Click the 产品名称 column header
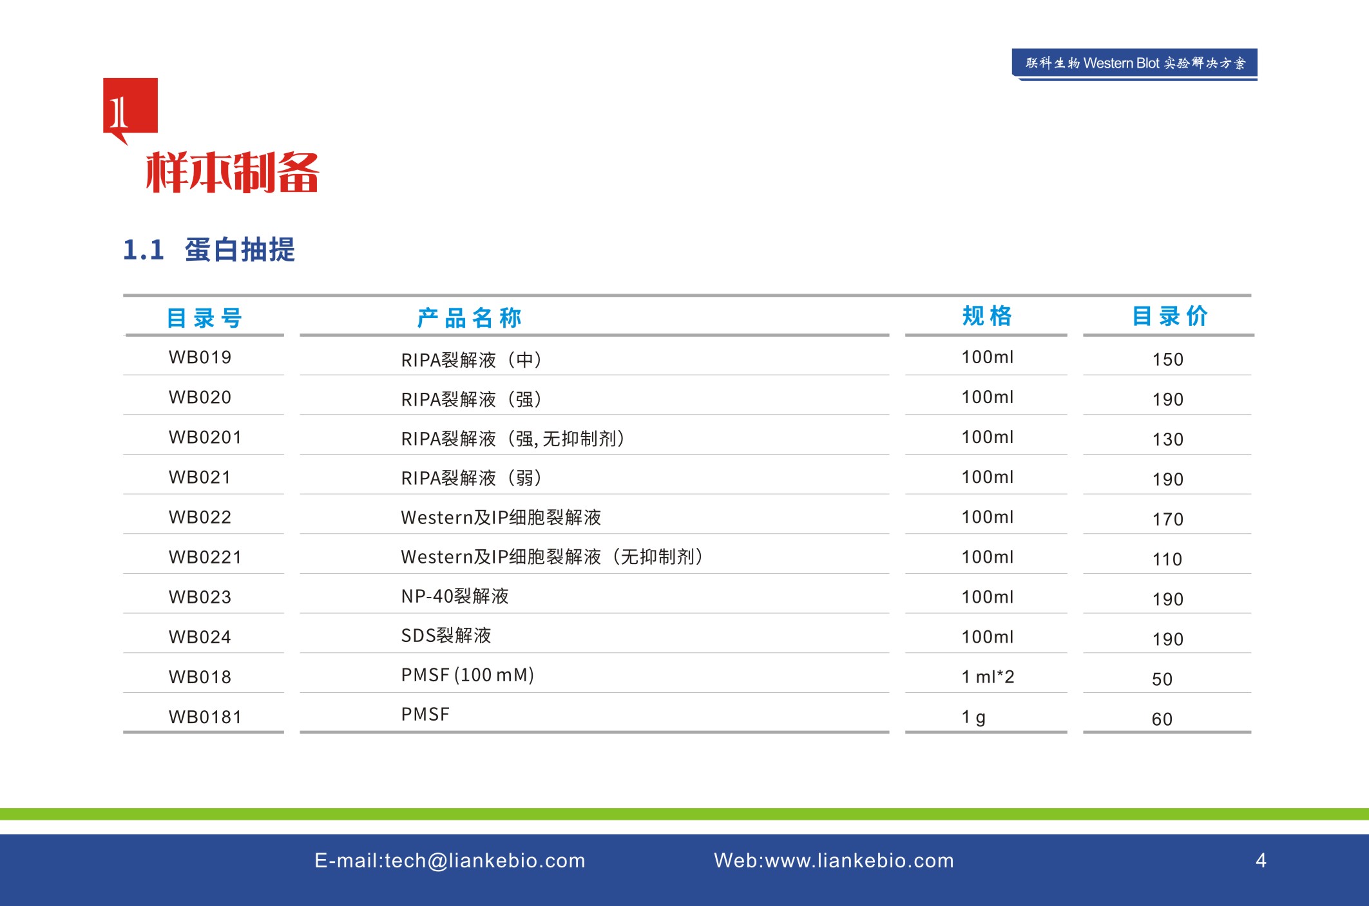The image size is (1369, 906). (x=469, y=317)
